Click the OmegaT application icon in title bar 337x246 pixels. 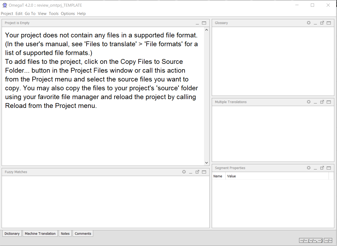(5, 5)
